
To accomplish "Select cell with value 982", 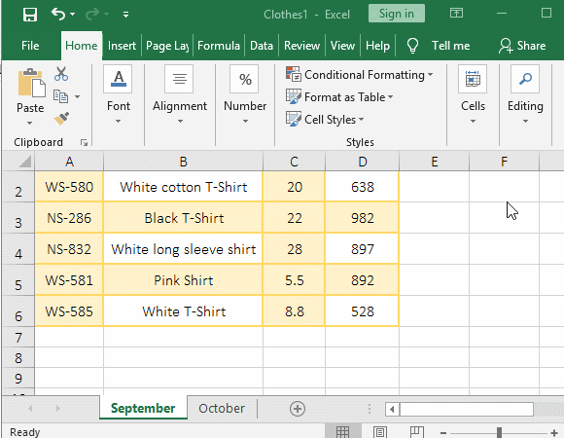I will pyautogui.click(x=362, y=218).
